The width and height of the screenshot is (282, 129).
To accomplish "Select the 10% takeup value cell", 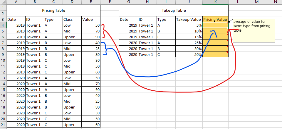I will point(189,31).
